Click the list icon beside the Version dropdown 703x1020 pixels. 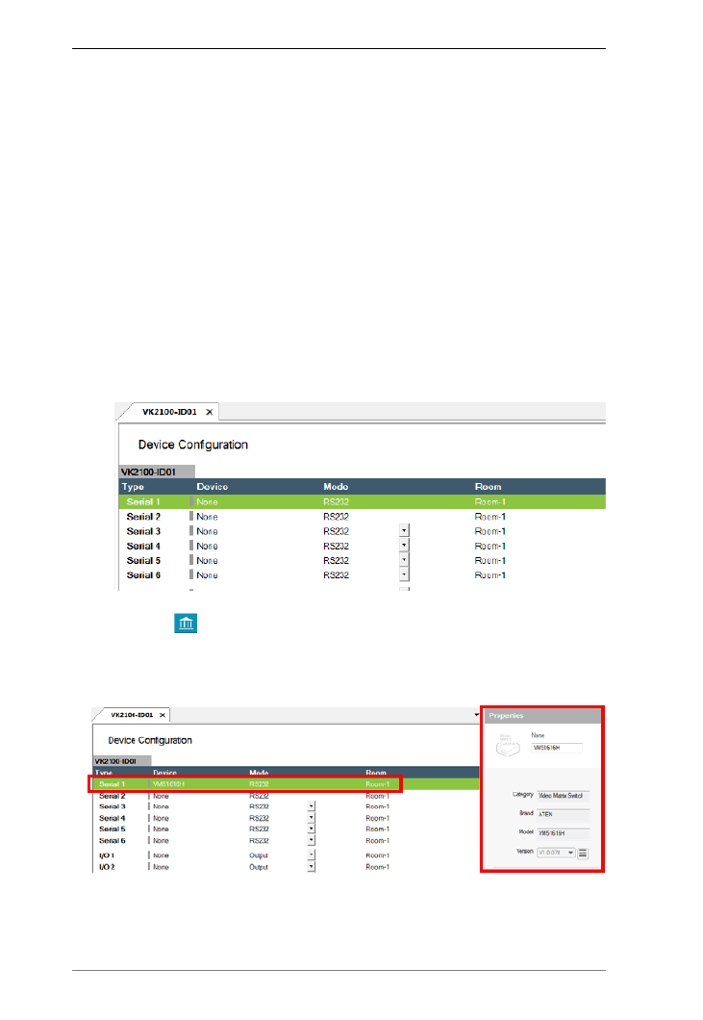click(x=583, y=853)
